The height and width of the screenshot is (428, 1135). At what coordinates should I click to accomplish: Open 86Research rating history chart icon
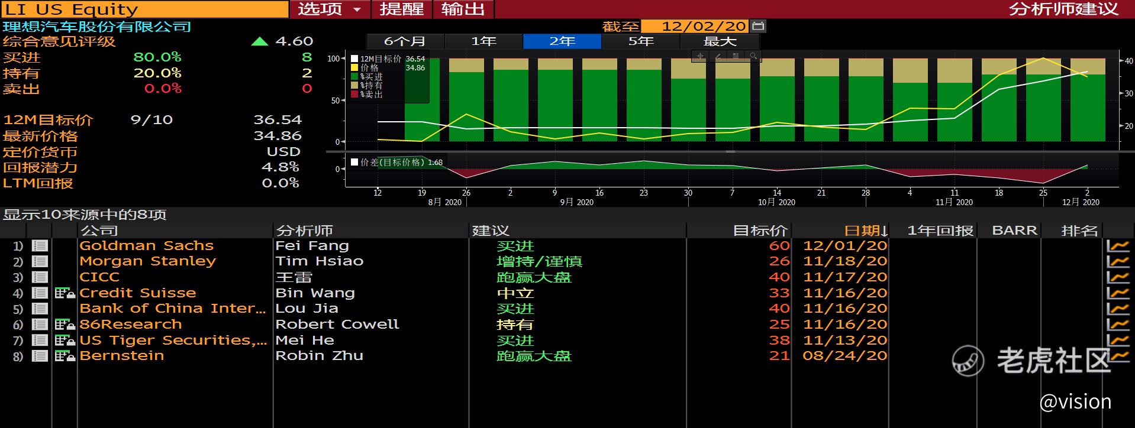coord(1118,325)
